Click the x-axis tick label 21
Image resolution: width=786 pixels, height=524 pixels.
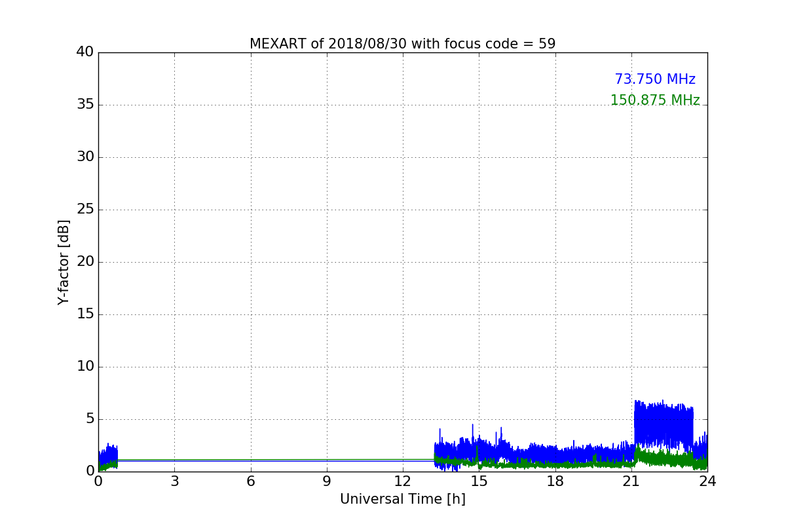pos(631,481)
